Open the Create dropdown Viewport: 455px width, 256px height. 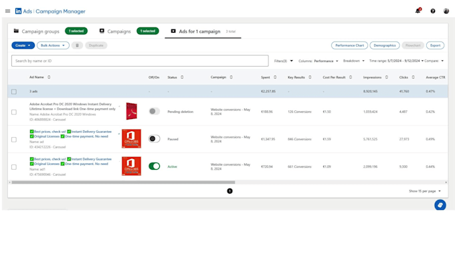(23, 45)
